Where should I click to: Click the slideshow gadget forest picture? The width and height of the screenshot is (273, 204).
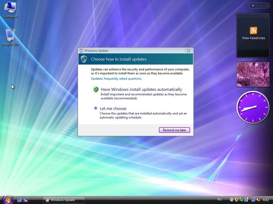click(253, 74)
